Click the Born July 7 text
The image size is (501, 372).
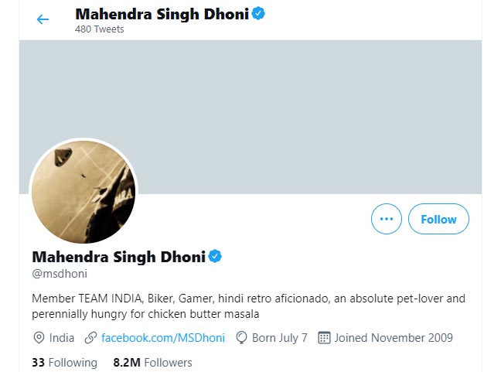[280, 338]
